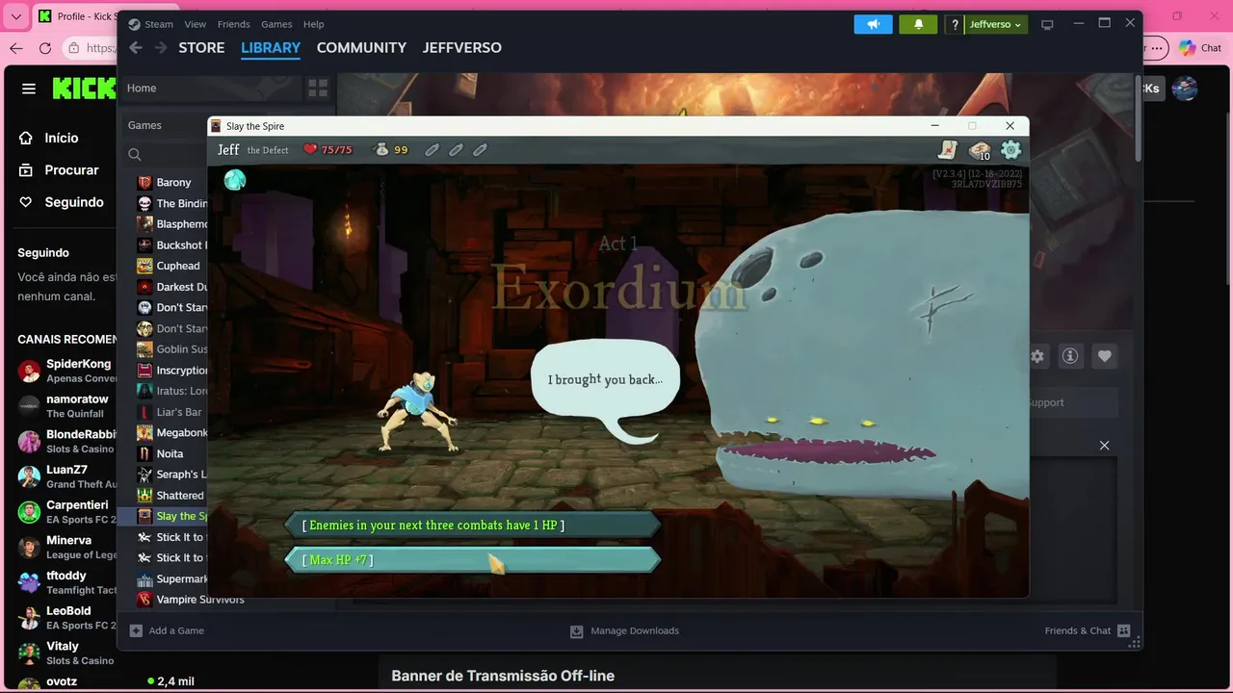Open Kick Procurar page
The height and width of the screenshot is (693, 1233).
(x=71, y=169)
